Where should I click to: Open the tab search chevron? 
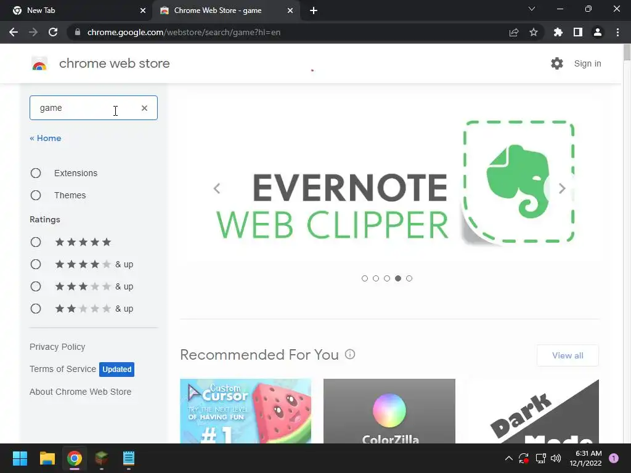[532, 9]
